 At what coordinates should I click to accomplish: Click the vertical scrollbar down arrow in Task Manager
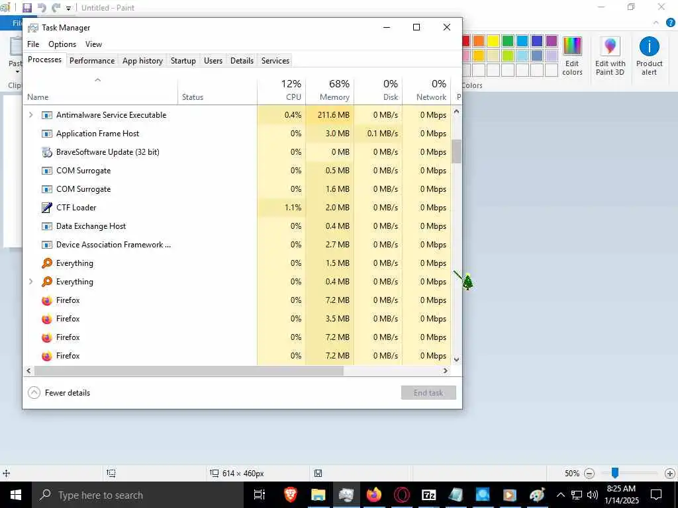[x=457, y=359]
